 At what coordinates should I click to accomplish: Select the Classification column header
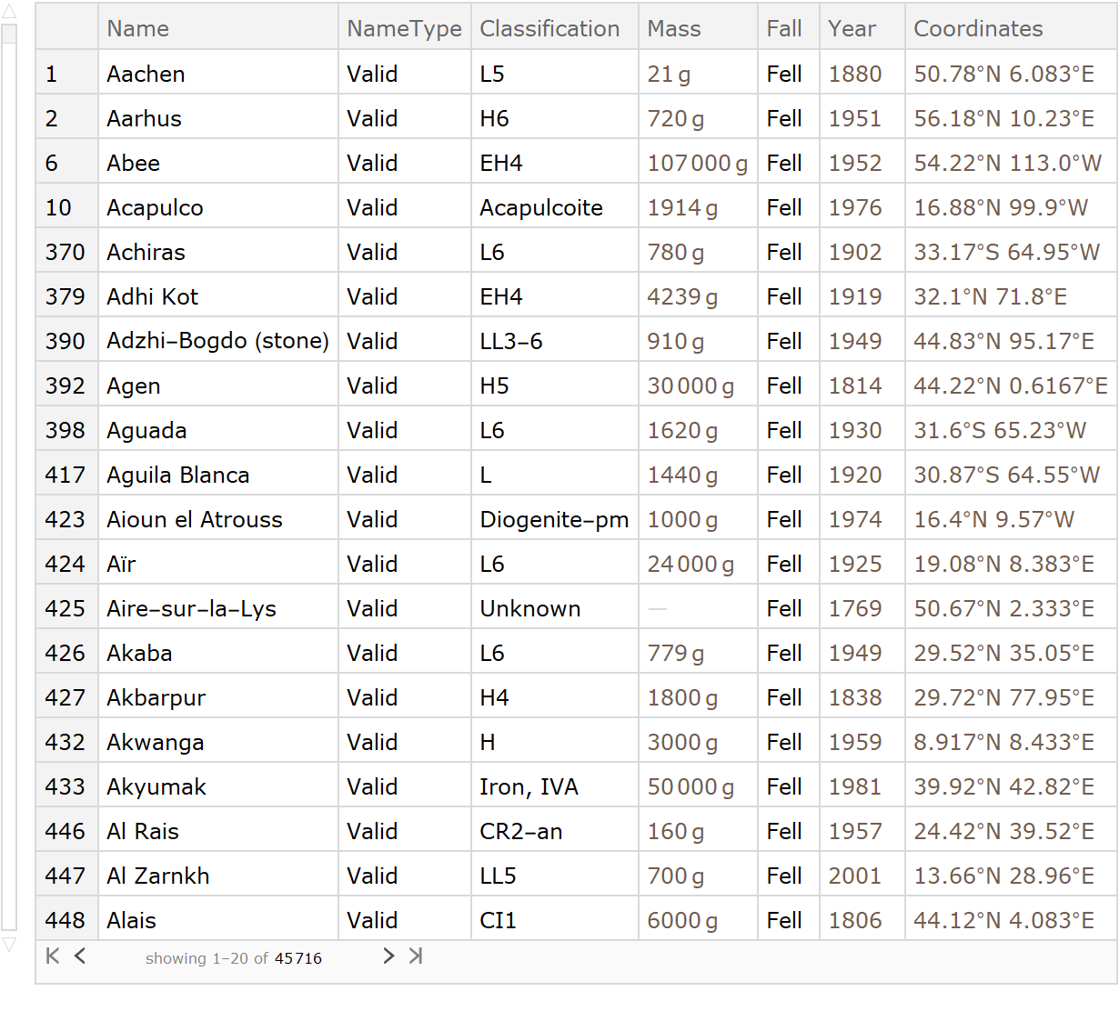[549, 28]
